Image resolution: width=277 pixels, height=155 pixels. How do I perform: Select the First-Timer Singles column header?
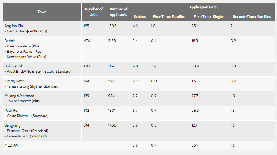(x=209, y=17)
